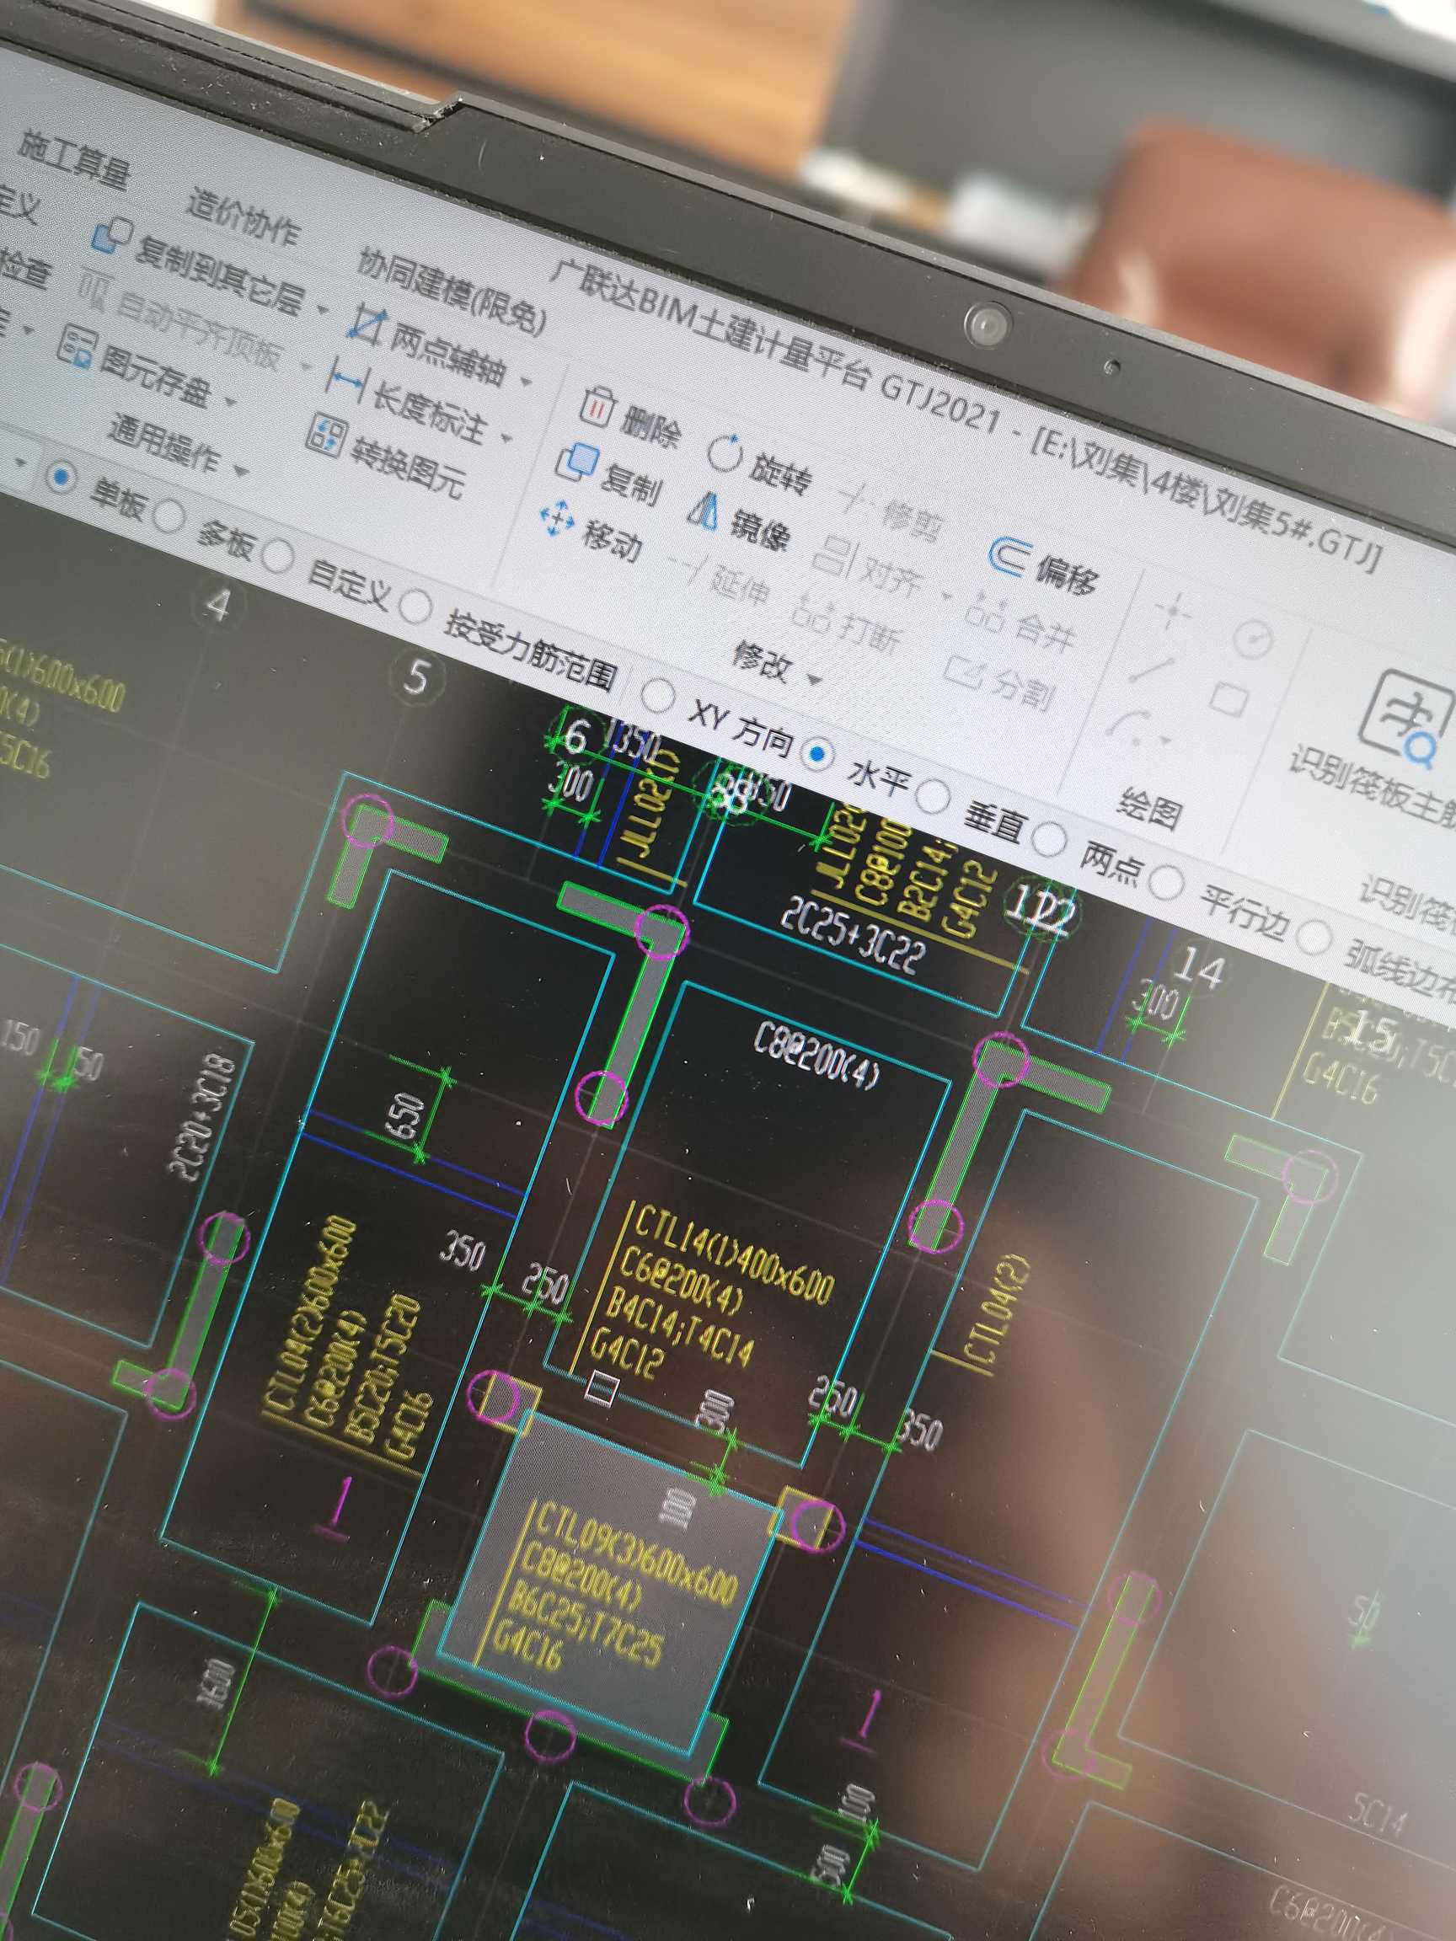Viewport: 1456px width, 1941px height.
Task: Select the 水平 radio button
Action: pyautogui.click(x=818, y=753)
